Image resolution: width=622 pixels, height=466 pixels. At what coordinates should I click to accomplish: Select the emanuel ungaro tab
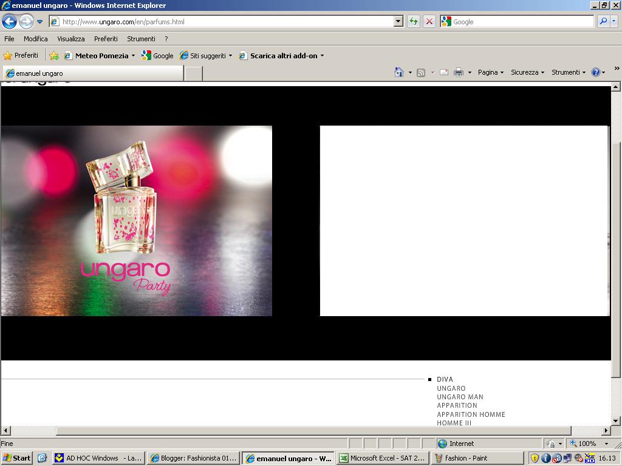point(93,73)
